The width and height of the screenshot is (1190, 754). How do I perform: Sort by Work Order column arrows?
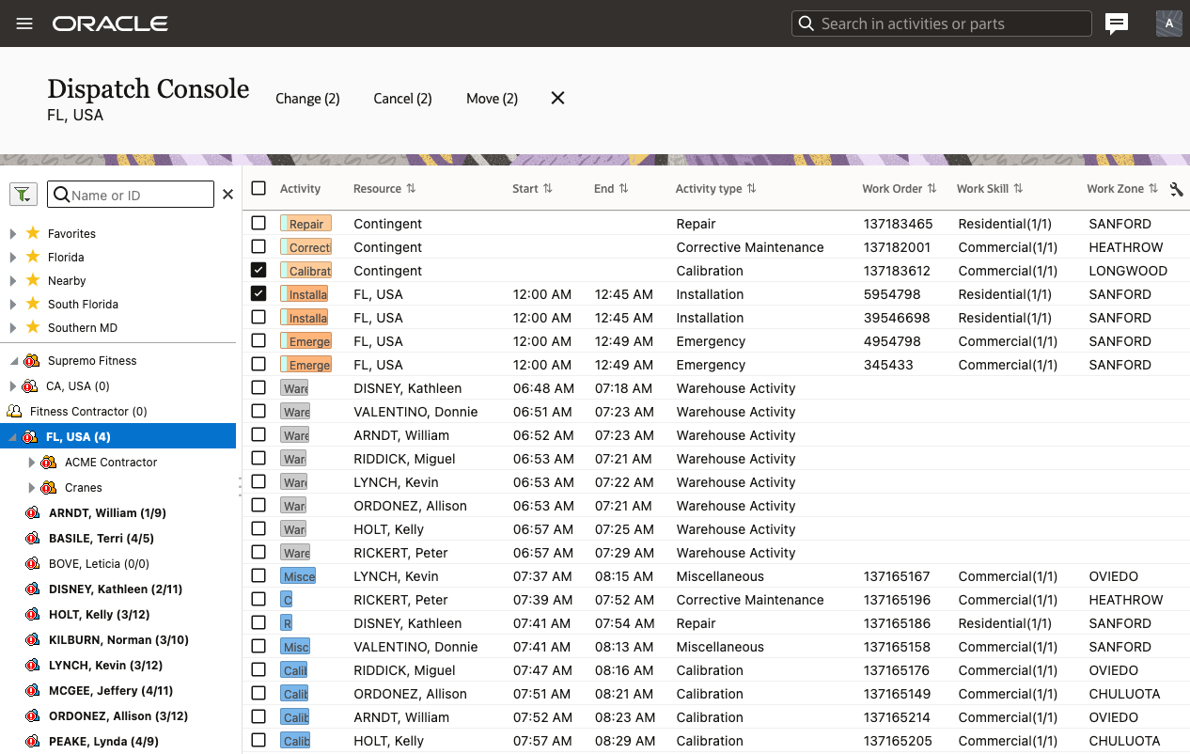(x=932, y=189)
